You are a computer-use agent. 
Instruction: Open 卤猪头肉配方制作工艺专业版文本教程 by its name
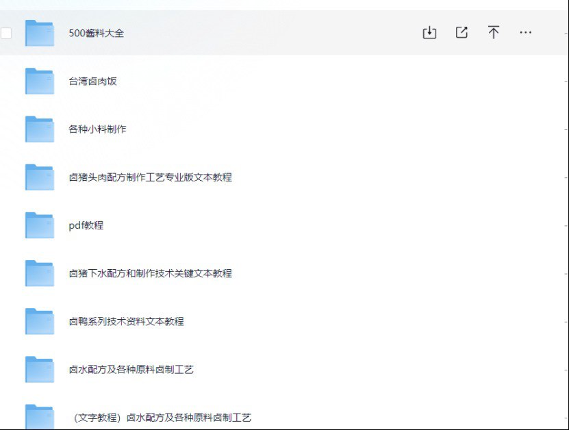tap(150, 177)
